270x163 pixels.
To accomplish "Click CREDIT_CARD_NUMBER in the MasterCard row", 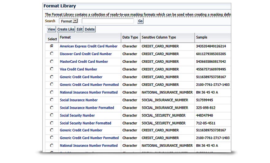I will pyautogui.click(x=160, y=61).
